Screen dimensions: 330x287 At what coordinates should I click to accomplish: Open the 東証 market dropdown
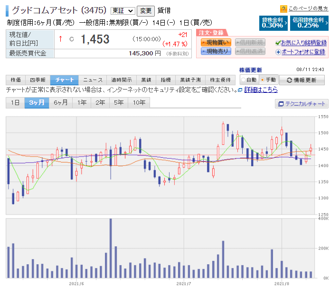pyautogui.click(x=123, y=11)
